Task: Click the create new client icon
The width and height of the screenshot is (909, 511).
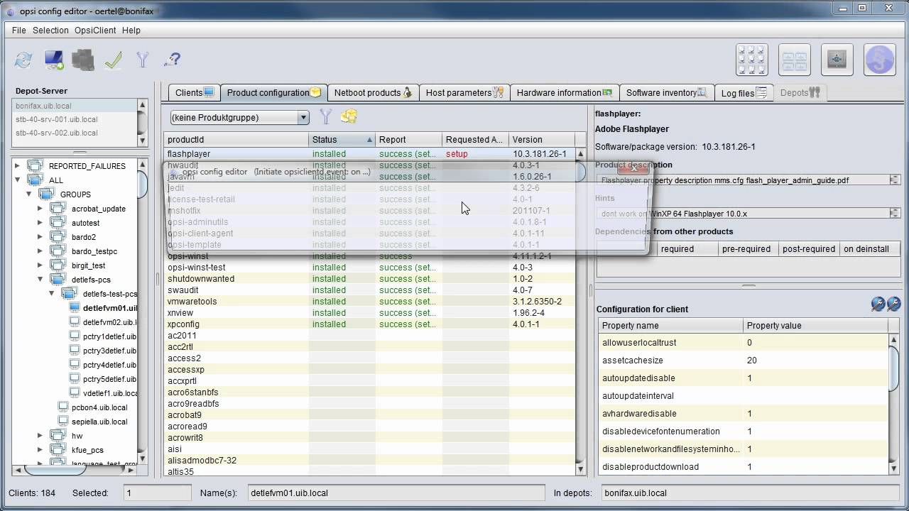Action: coord(54,60)
